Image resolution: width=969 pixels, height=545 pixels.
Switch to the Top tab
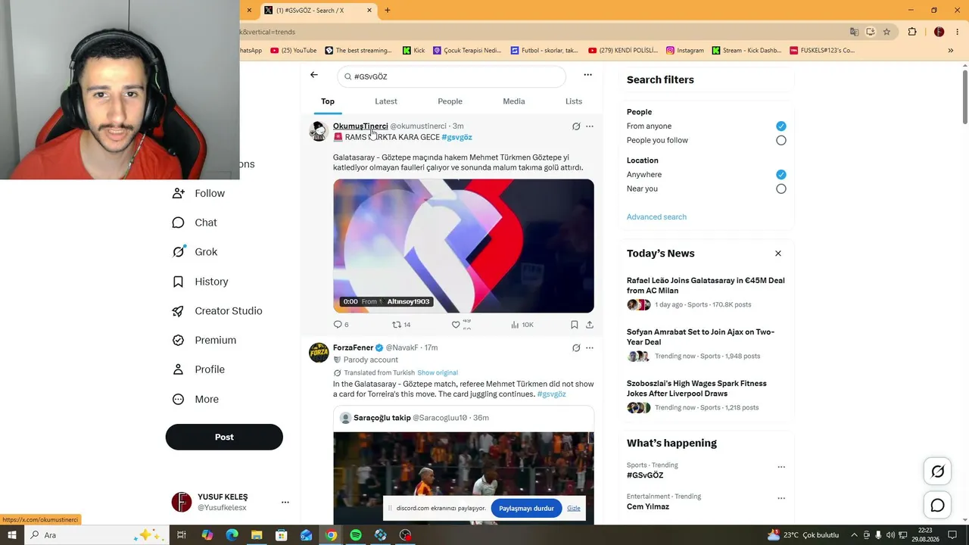(328, 101)
